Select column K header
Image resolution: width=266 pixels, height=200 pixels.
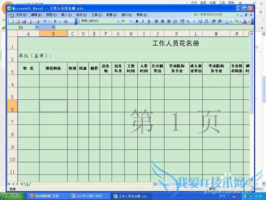click(177, 34)
